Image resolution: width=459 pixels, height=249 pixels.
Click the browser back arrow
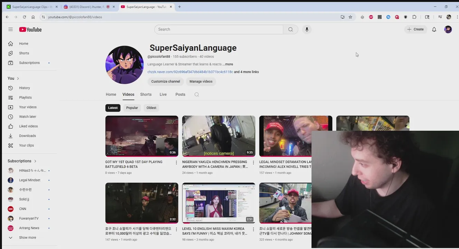pyautogui.click(x=7, y=17)
